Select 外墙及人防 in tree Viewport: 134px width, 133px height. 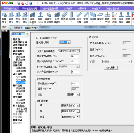[22, 111]
